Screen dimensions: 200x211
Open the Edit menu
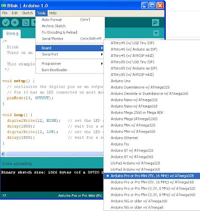coord(15,13)
